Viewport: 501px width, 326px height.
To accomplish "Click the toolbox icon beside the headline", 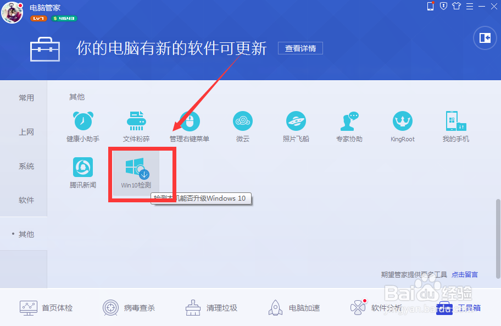I will 45,49.
